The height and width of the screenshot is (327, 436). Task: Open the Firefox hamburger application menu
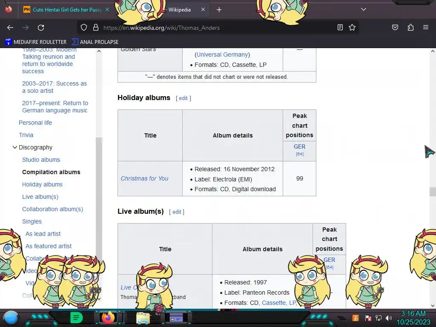click(x=426, y=27)
